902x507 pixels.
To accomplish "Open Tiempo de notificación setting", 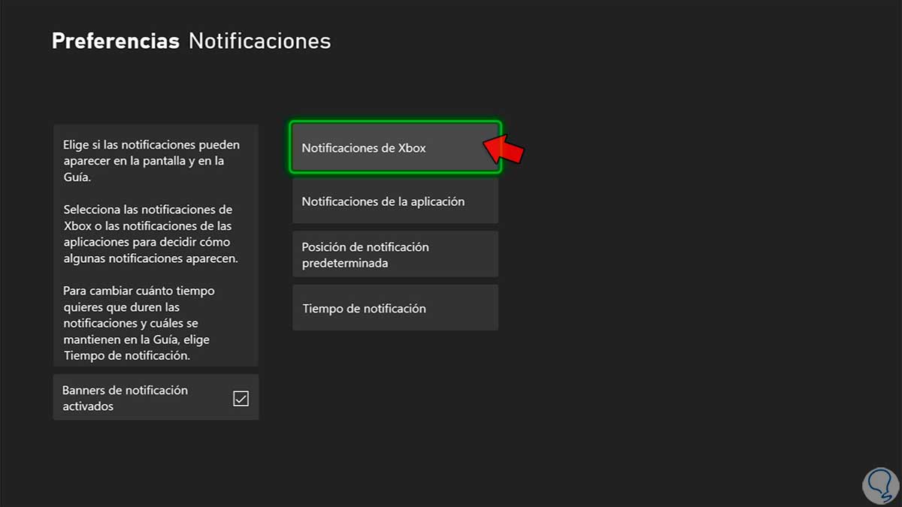I will click(395, 308).
